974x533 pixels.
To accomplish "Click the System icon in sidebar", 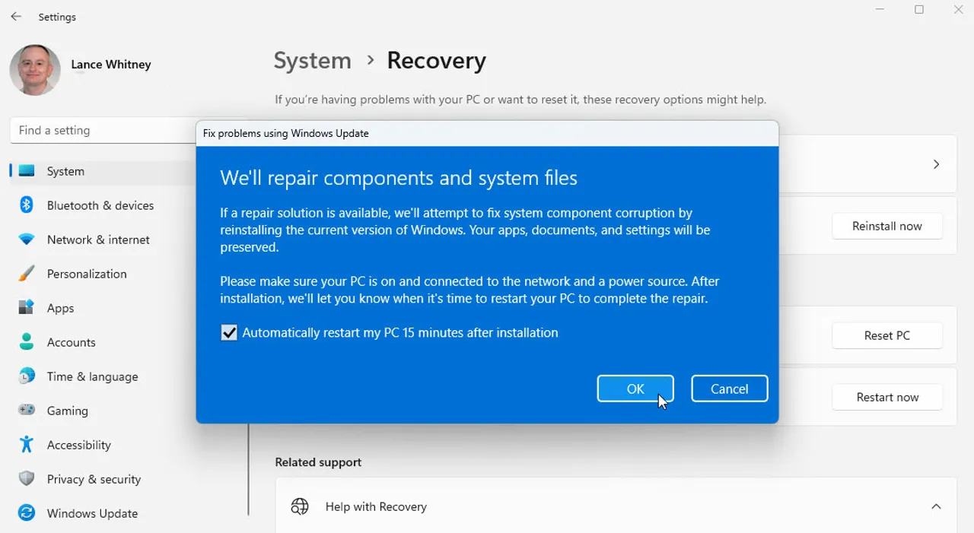I will click(27, 171).
